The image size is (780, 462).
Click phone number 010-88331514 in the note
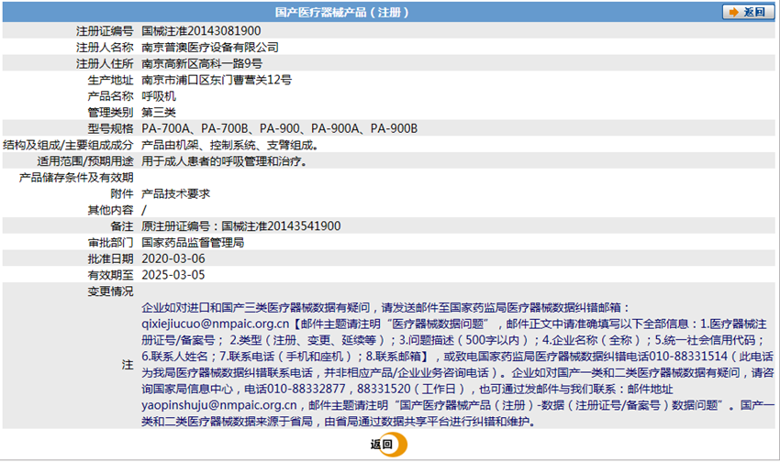[688, 357]
